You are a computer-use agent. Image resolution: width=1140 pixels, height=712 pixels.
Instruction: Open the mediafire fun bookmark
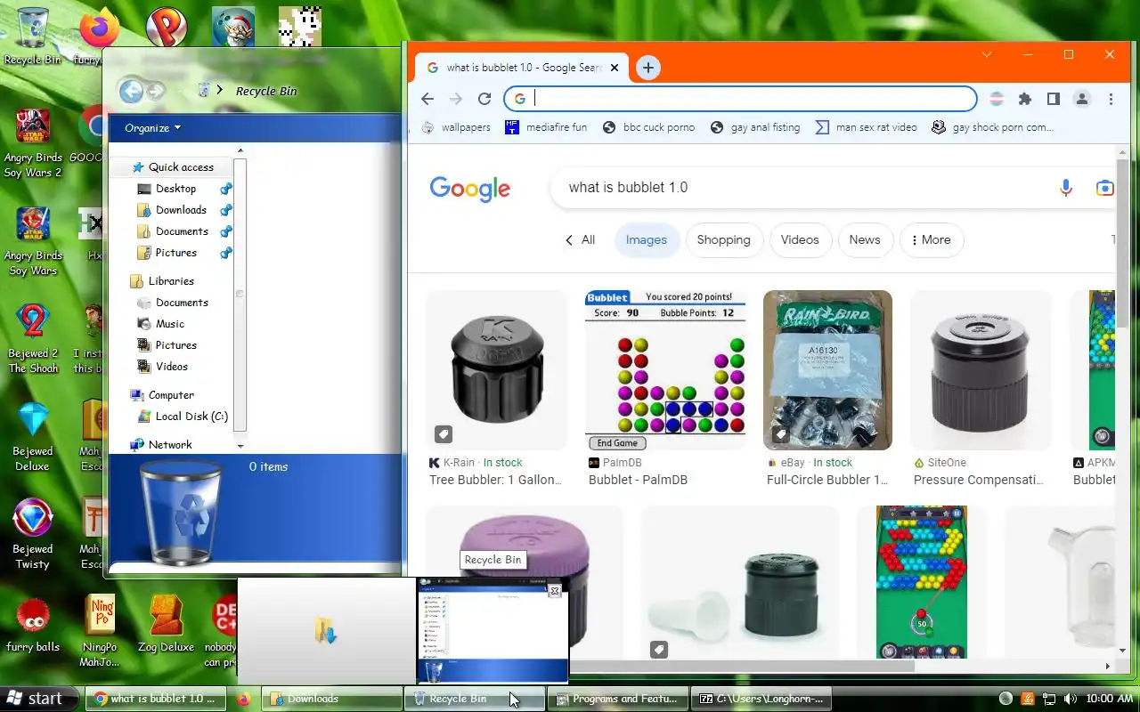click(x=546, y=127)
